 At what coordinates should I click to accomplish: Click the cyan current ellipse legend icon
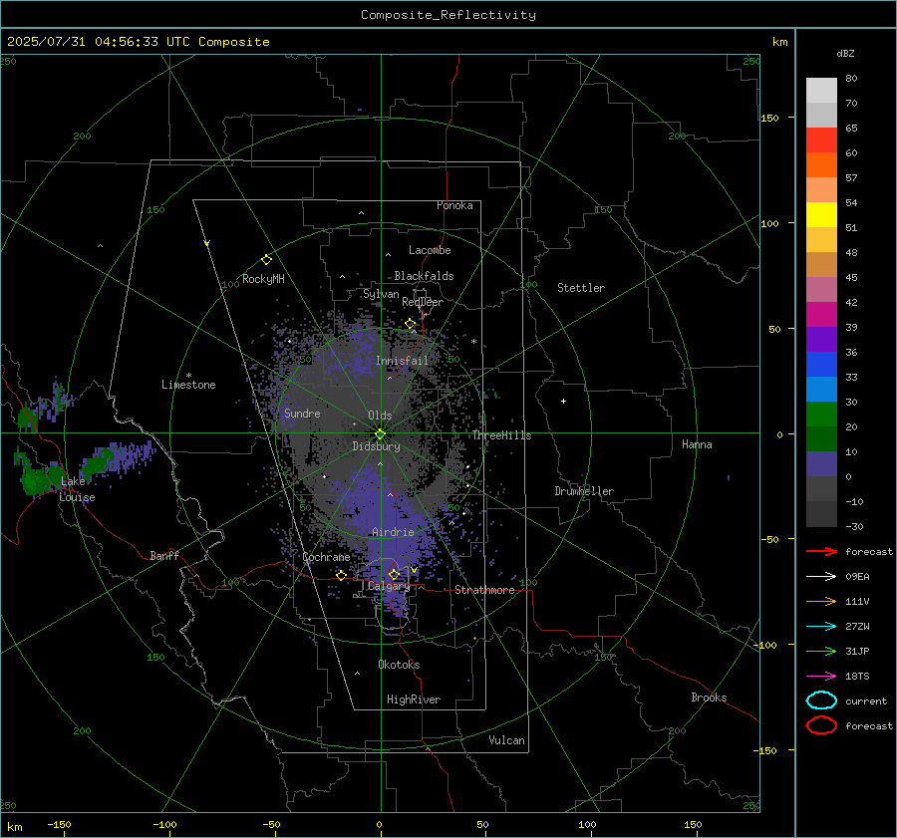[x=821, y=700]
